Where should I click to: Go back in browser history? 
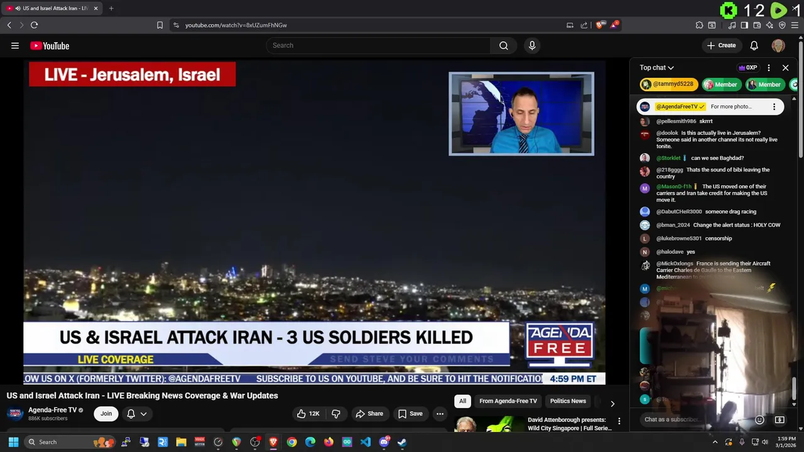click(x=9, y=25)
